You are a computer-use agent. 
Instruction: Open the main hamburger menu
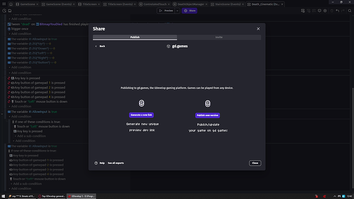pyautogui.click(x=4, y=4)
